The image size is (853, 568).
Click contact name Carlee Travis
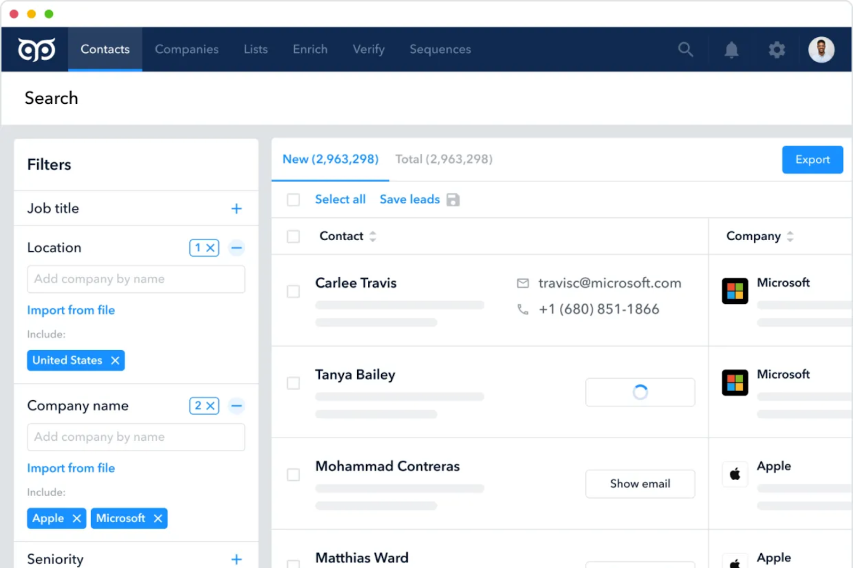click(x=356, y=283)
